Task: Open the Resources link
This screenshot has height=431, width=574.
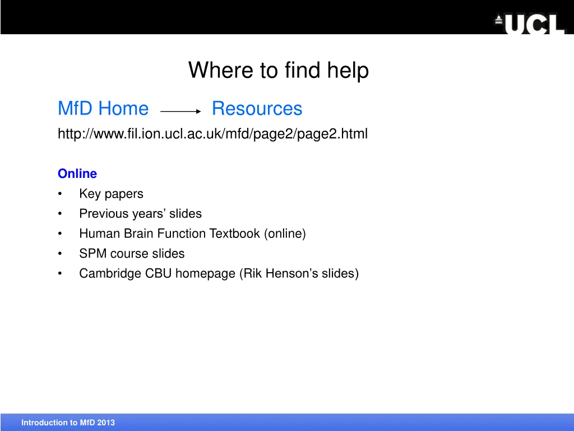Action: pyautogui.click(x=257, y=108)
